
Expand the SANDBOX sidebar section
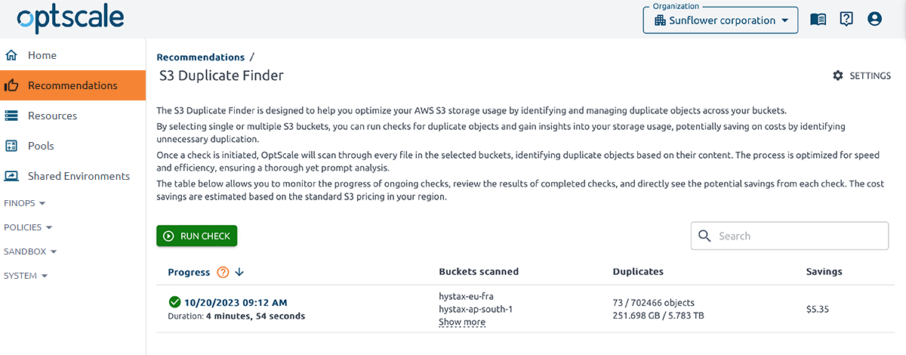(x=30, y=252)
